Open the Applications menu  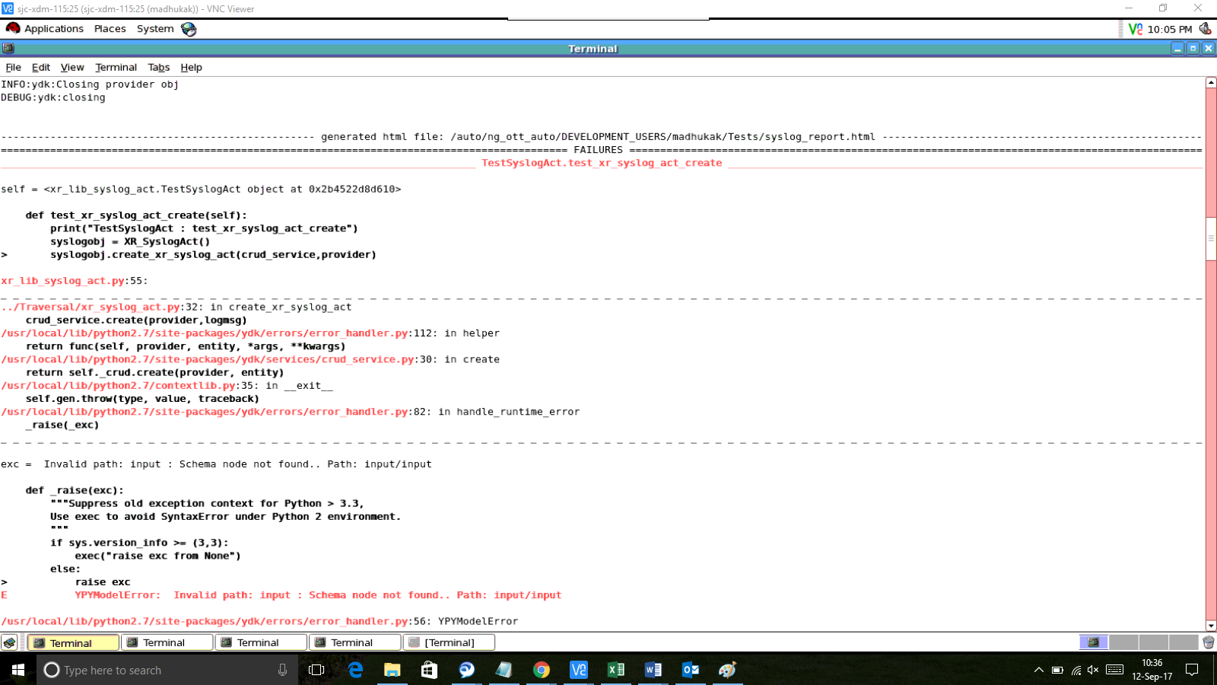(53, 28)
